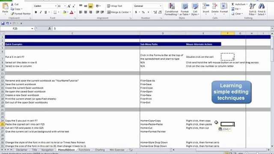Open the Merge & Center dropdown arrow
Viewport: 274px width, 154px height.
130,12
